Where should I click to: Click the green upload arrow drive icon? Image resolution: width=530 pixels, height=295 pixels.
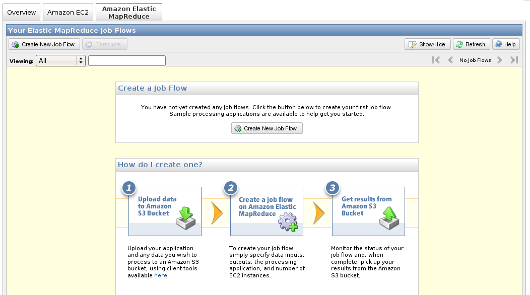click(x=389, y=218)
